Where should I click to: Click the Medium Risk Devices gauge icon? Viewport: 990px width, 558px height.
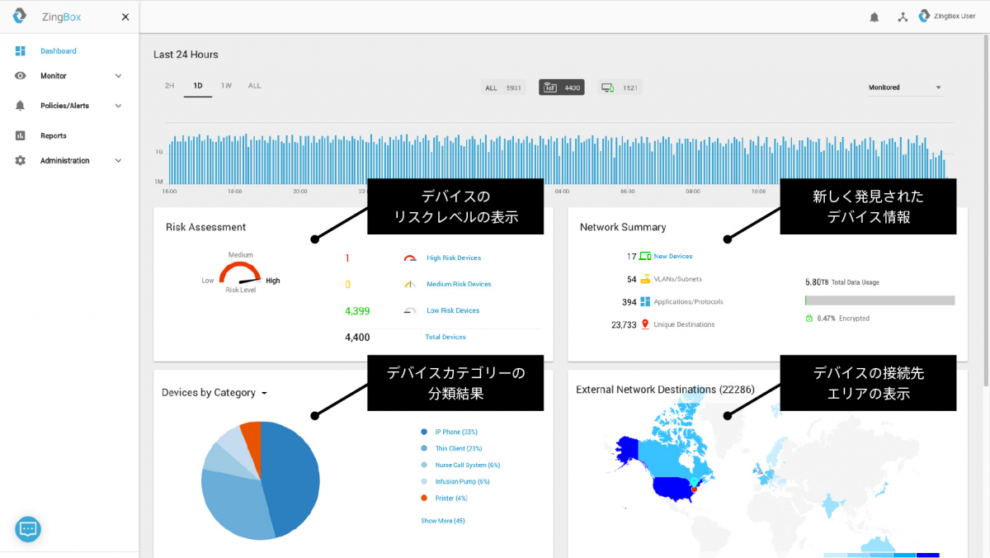410,284
